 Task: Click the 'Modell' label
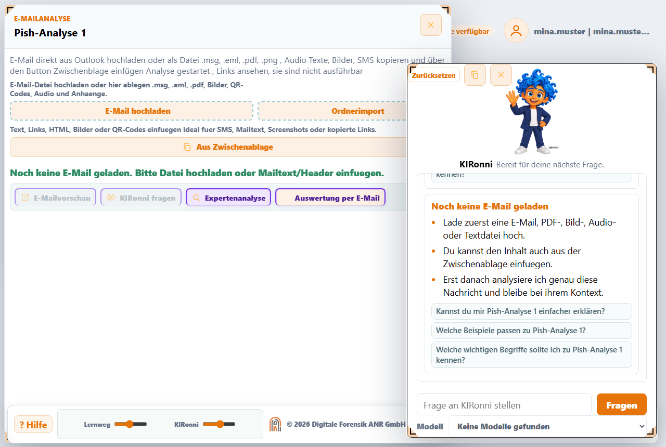430,426
